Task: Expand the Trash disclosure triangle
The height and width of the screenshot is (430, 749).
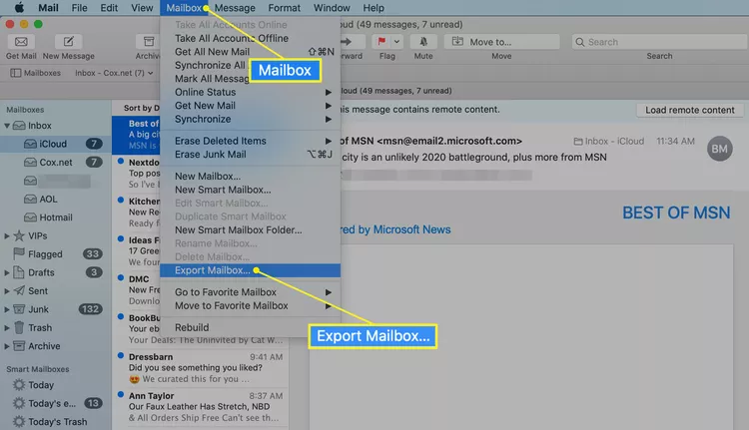Action: [x=7, y=328]
